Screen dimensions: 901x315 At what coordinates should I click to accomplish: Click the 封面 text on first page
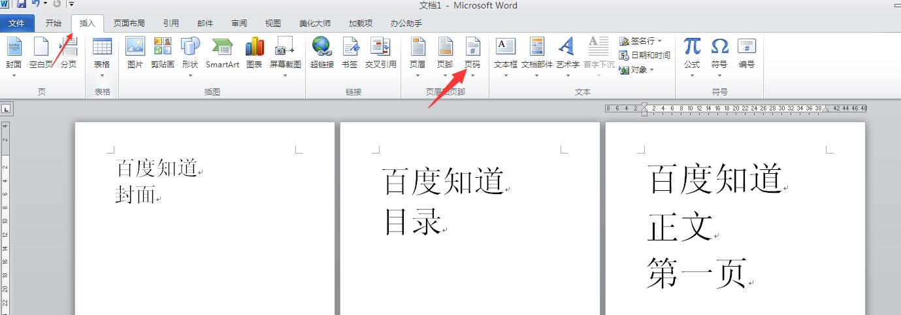coord(135,195)
